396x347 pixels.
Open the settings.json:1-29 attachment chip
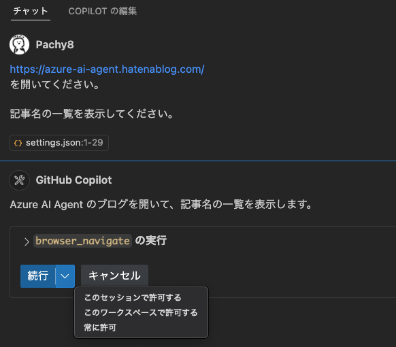point(59,143)
